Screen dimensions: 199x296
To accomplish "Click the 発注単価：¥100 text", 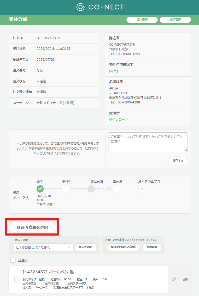I will pyautogui.click(x=61, y=279).
